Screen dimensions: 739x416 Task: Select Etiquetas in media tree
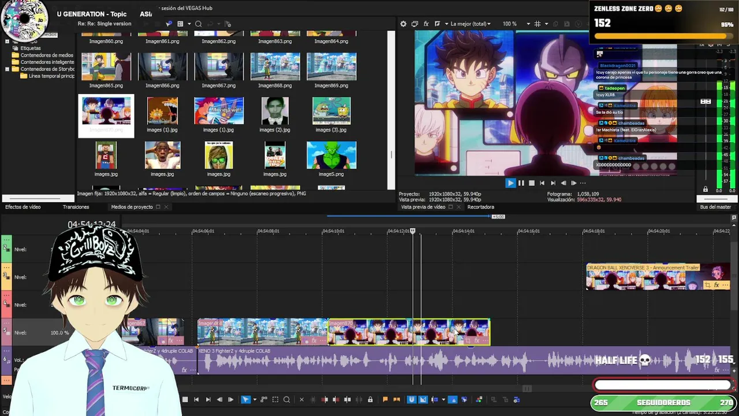[x=31, y=49]
